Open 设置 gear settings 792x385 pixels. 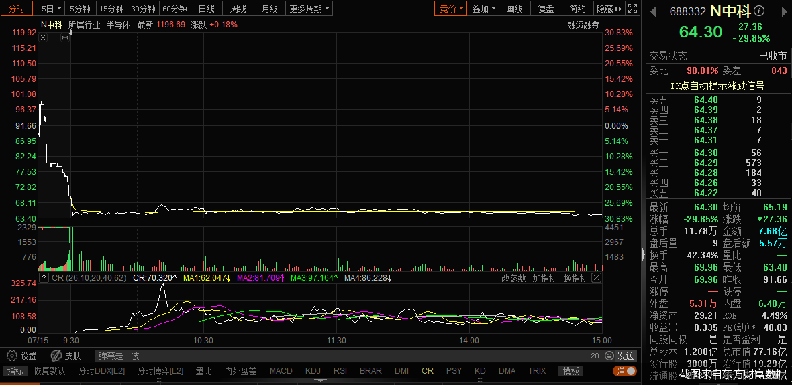click(x=21, y=356)
